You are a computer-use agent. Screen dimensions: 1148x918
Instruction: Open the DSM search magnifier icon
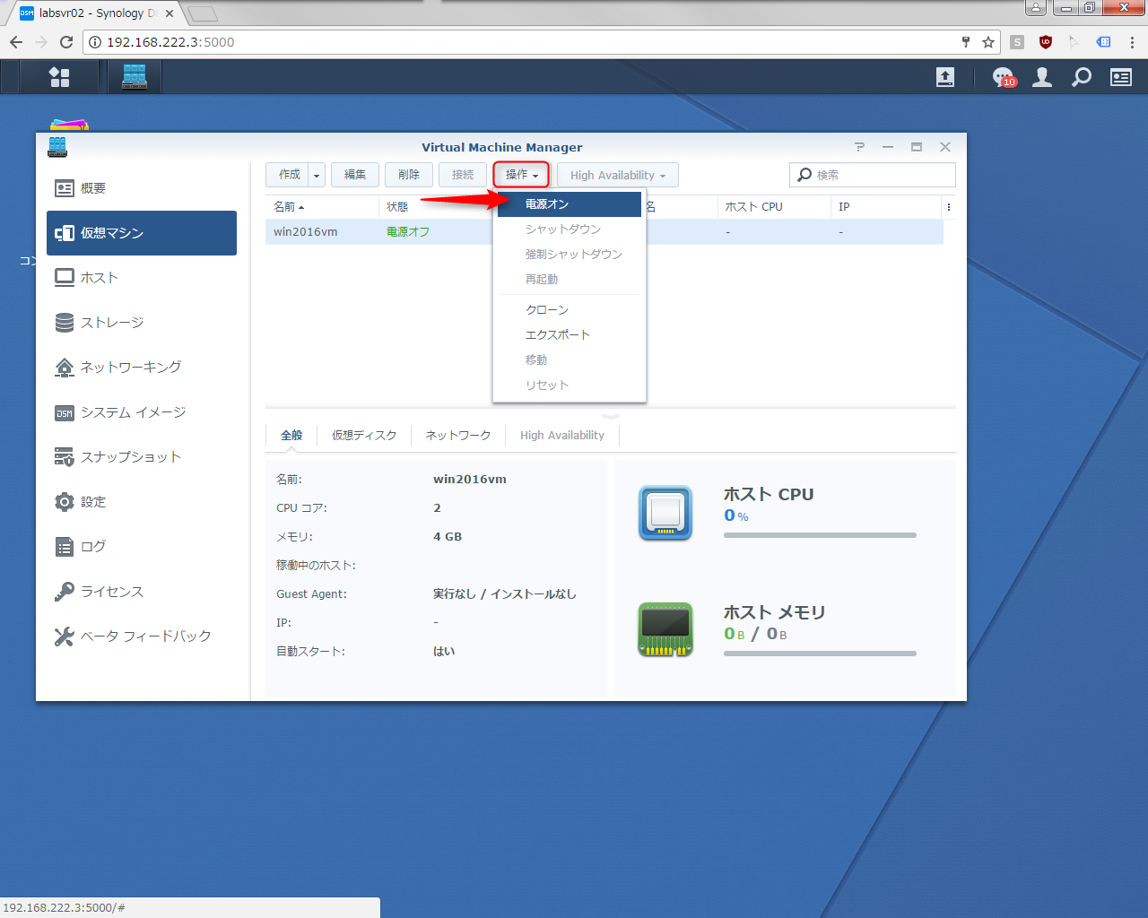click(x=1082, y=77)
